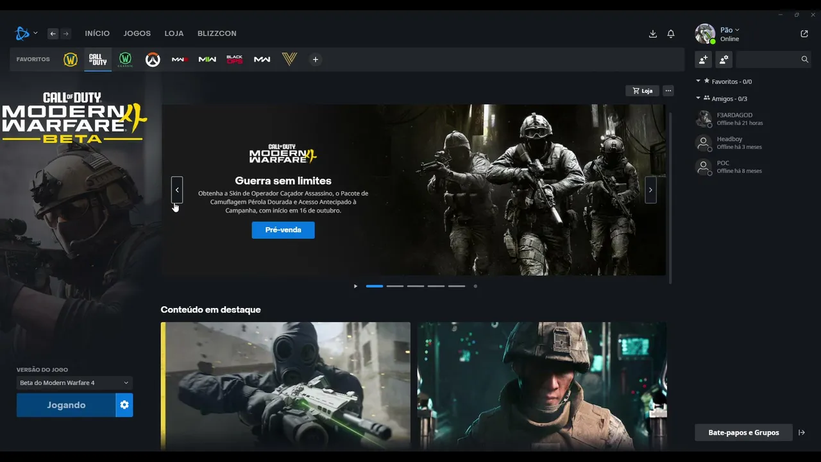This screenshot has width=821, height=462.
Task: Focus the friends search field
Action: click(x=774, y=60)
